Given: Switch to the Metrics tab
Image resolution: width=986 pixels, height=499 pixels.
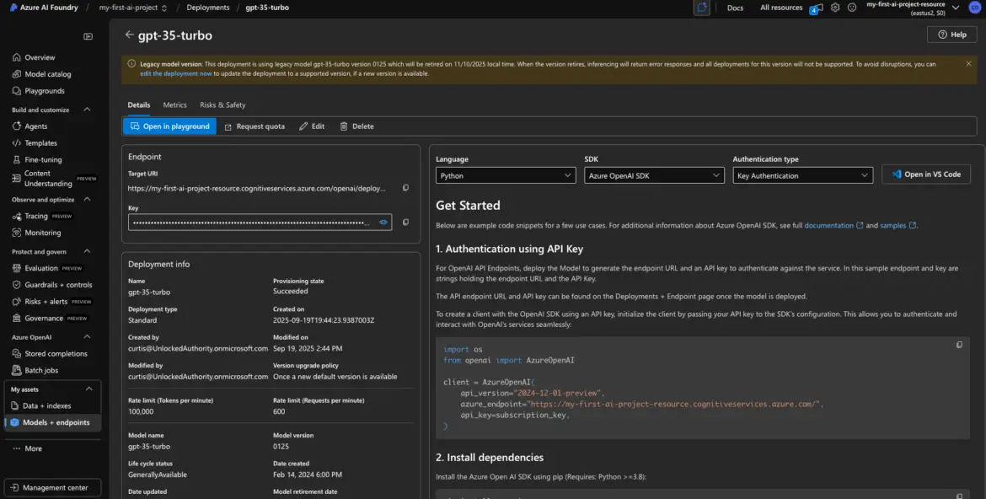Looking at the screenshot, I should click(x=174, y=105).
